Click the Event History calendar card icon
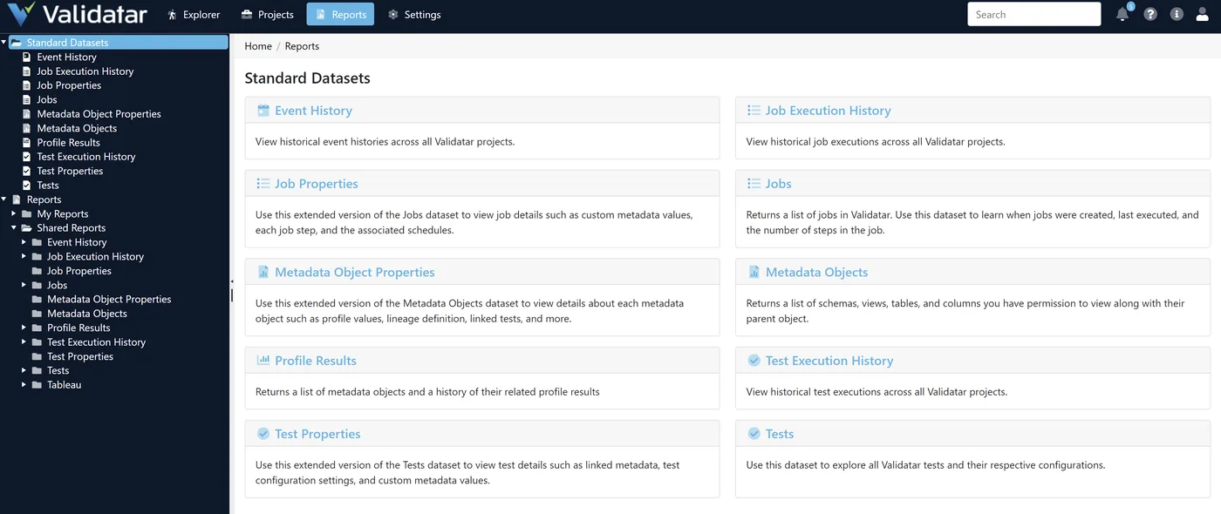Viewport: 1221px width, 514px height. (263, 111)
